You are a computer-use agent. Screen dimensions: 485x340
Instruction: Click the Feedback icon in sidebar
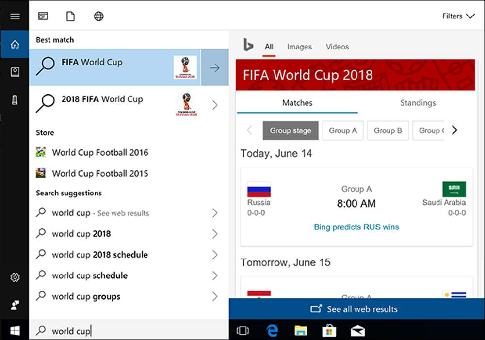[15, 305]
